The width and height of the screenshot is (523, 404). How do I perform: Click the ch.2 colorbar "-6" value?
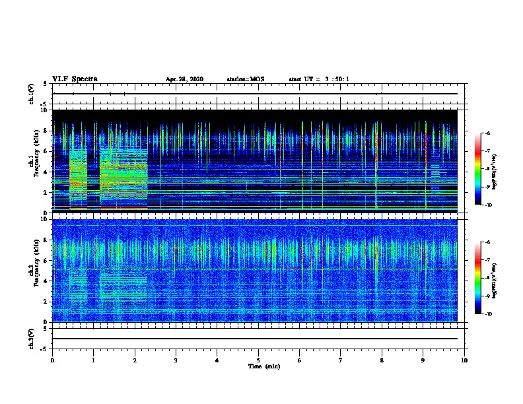(487, 242)
